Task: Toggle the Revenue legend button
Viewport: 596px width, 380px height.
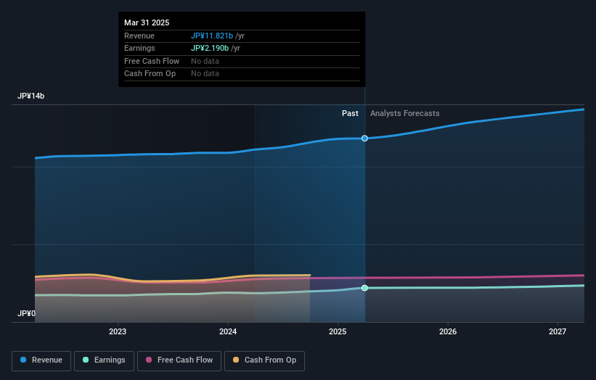Action: (41, 360)
